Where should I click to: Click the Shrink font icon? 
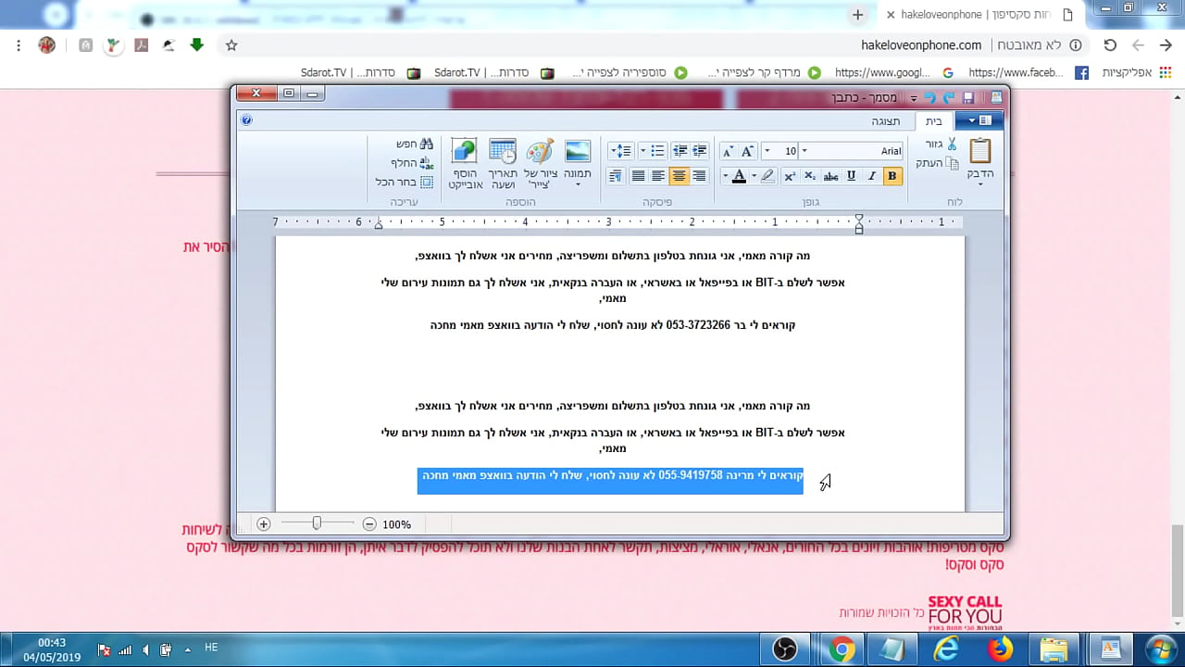click(x=728, y=151)
